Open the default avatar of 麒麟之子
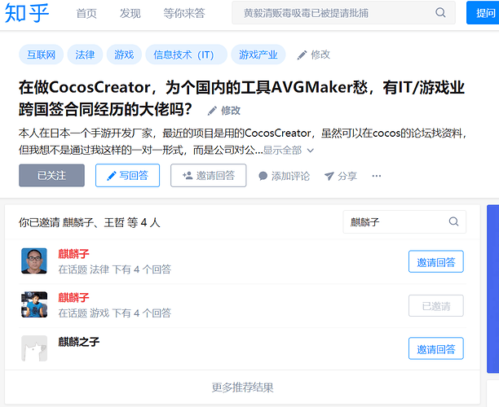Image resolution: width=499 pixels, height=407 pixels. coord(34,348)
